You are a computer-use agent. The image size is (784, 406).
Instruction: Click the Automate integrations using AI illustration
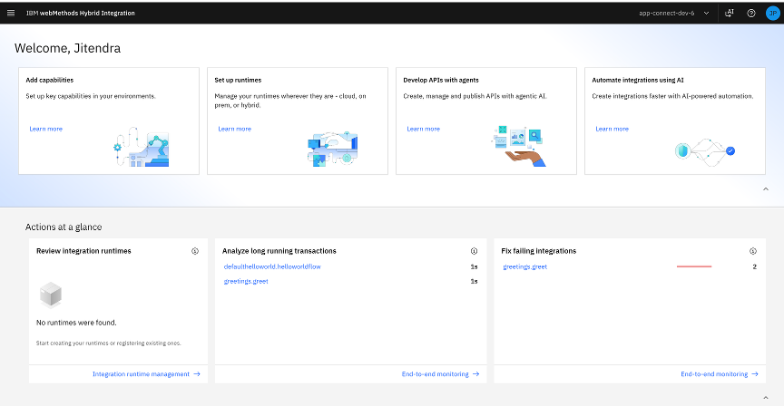tap(705, 152)
